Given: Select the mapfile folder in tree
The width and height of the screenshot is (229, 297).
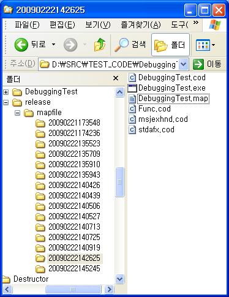Looking at the screenshot, I should [x=49, y=113].
